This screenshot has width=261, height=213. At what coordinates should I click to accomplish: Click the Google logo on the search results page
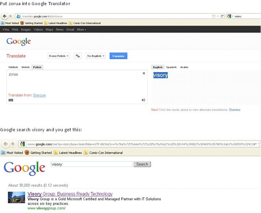click(24, 168)
